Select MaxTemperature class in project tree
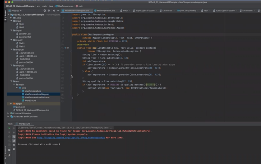Image resolution: width=261 pixels, height=164 pixels. (x=33, y=91)
